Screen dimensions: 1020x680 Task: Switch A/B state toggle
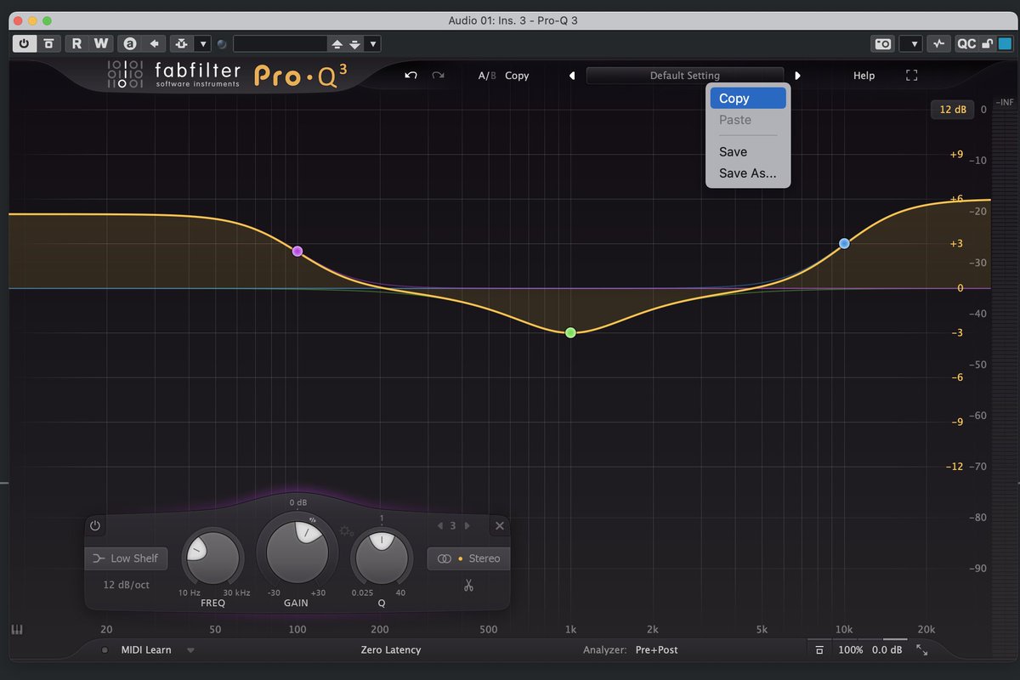tap(486, 76)
